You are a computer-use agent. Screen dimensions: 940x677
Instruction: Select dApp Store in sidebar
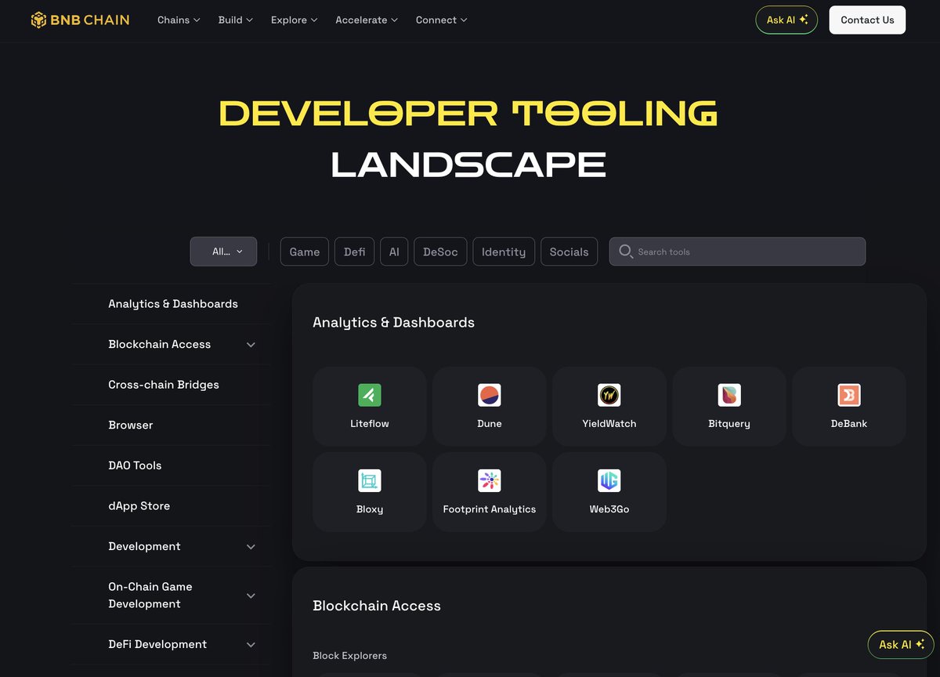coord(139,506)
